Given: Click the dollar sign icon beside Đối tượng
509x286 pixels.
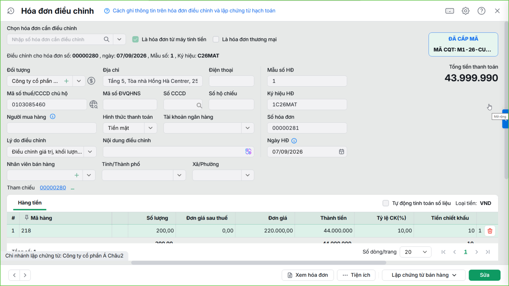Looking at the screenshot, I should tap(91, 81).
